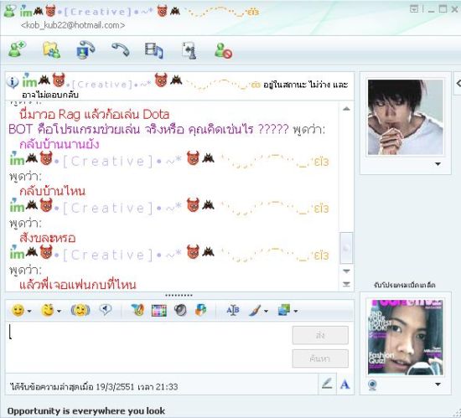Call the contact with phone icon
Screen dimensions: 461x418
[120, 49]
